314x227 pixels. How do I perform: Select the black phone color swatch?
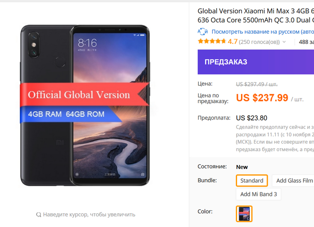coord(244,214)
